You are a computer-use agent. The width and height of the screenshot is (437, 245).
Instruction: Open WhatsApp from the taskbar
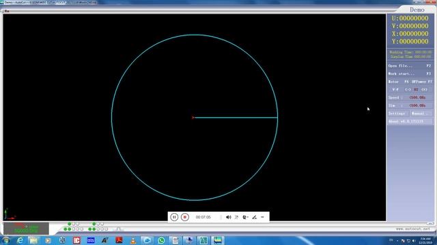pyautogui.click(x=161, y=240)
